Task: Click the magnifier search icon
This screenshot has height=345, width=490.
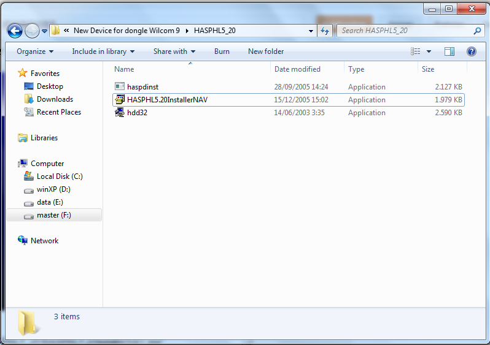Action: [477, 31]
